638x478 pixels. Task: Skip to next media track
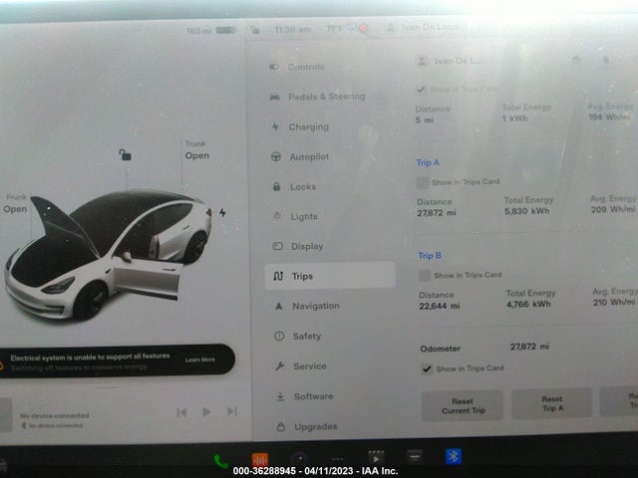coord(232,411)
